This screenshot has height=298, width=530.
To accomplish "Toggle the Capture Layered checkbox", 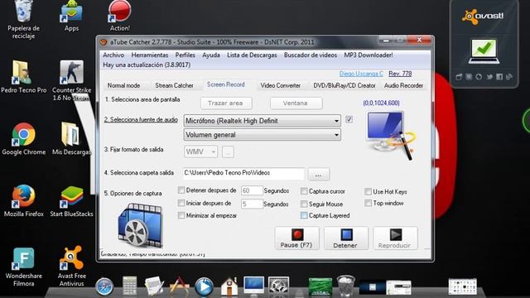I will 304,215.
